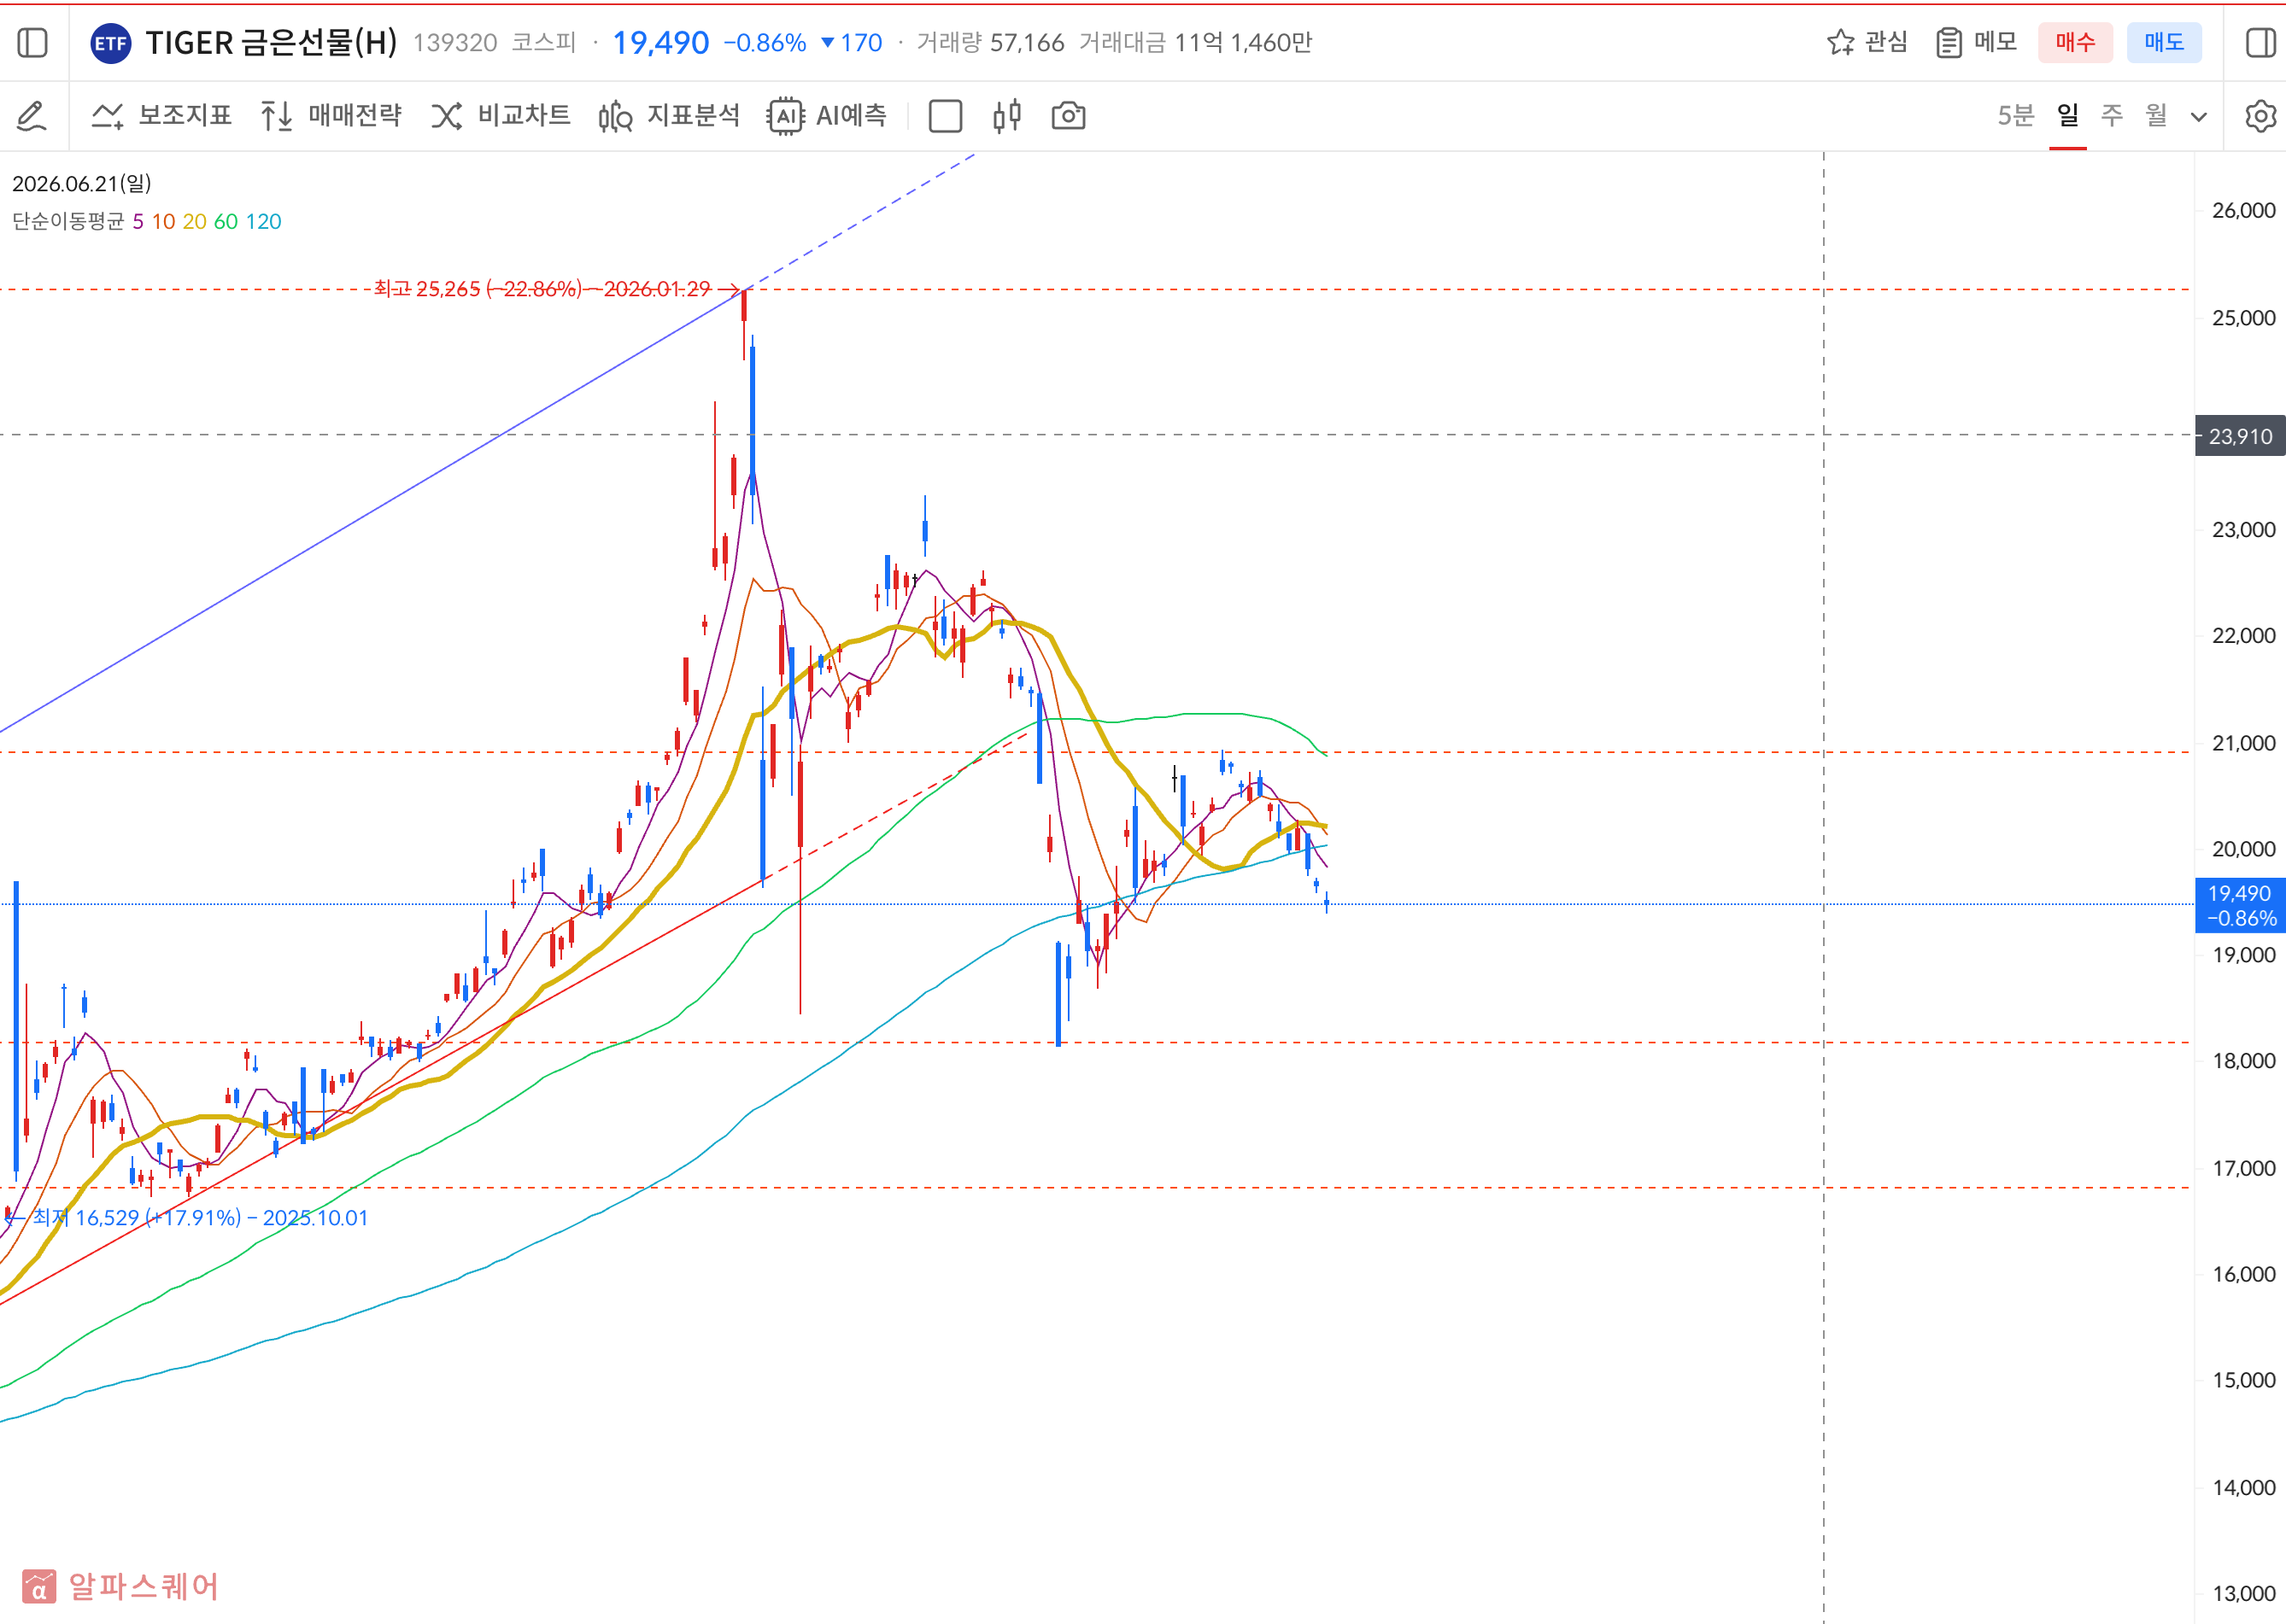Screen dimensions: 2286x1624
Task: Select the pencil drawing tool
Action: 32,116
